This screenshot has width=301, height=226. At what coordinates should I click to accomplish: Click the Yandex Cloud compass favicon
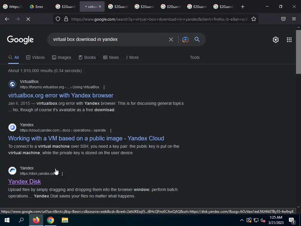pyautogui.click(x=12, y=127)
